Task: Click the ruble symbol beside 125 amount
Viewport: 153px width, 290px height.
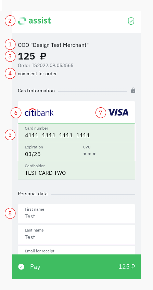Action: pyautogui.click(x=43, y=56)
